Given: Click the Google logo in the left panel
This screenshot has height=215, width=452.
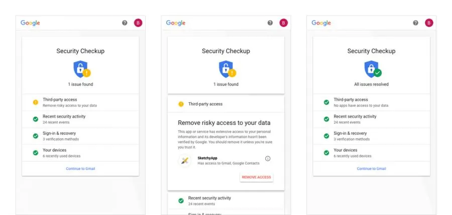Looking at the screenshot, I should coord(30,23).
